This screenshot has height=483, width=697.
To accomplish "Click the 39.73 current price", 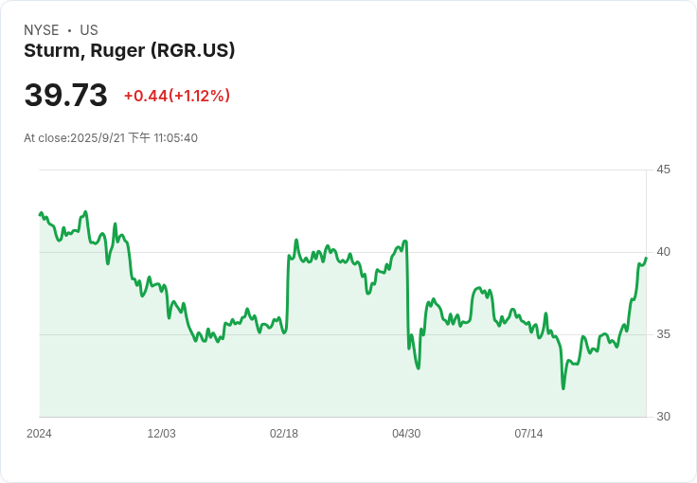I will coord(65,95).
